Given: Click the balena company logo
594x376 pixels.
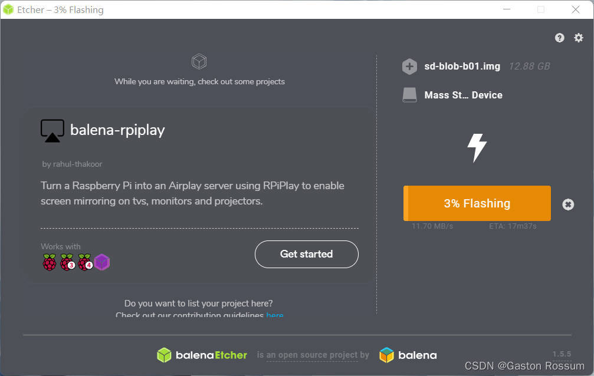Looking at the screenshot, I should (x=408, y=355).
